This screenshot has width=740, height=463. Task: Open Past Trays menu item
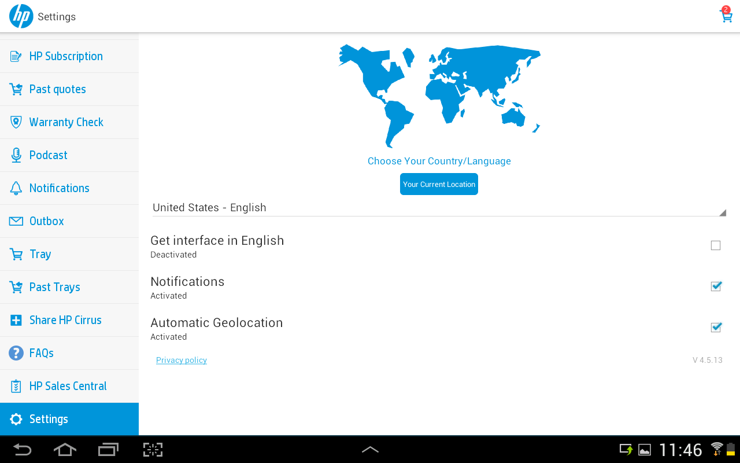coord(69,287)
